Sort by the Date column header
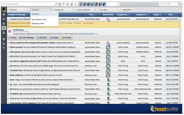The image size is (184, 115). click(x=171, y=15)
